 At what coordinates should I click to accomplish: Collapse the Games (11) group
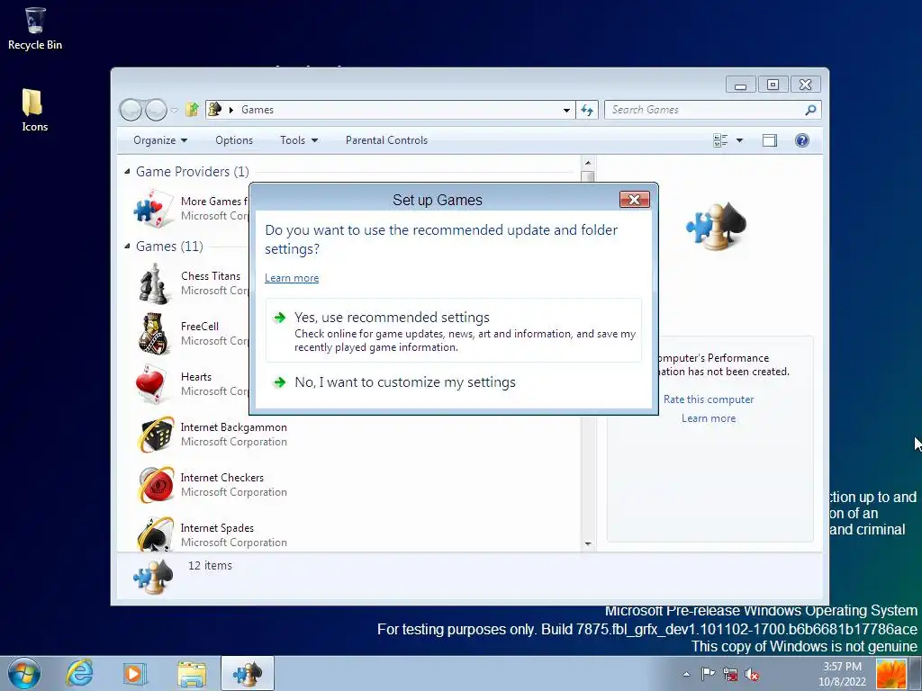pos(128,247)
